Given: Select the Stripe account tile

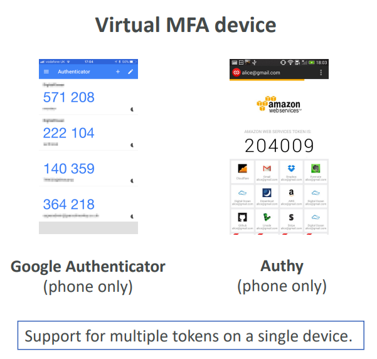Looking at the screenshot, I should [x=292, y=220].
